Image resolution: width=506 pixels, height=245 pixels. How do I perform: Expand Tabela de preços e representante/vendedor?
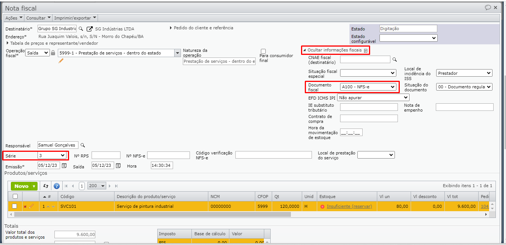coord(52,43)
